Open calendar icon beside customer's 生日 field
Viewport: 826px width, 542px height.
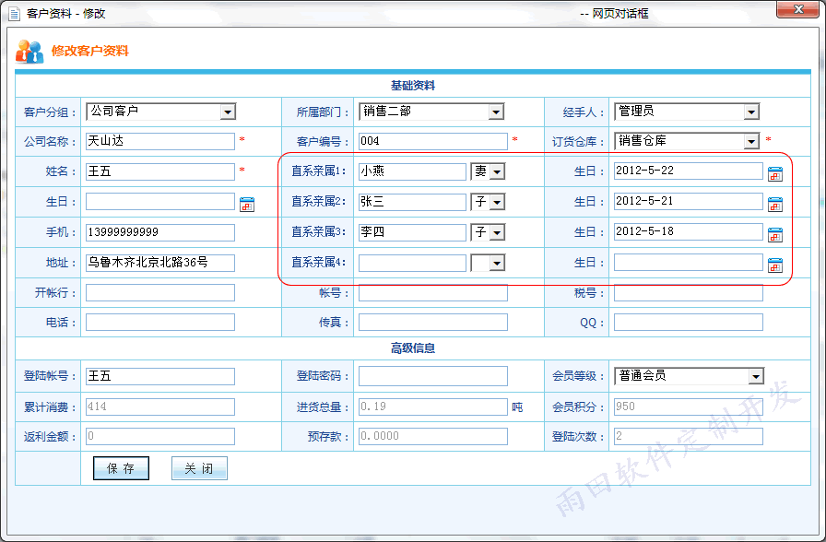pos(246,204)
